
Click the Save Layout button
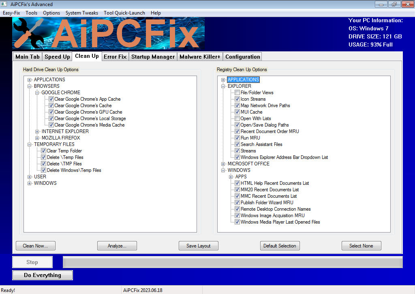point(199,245)
